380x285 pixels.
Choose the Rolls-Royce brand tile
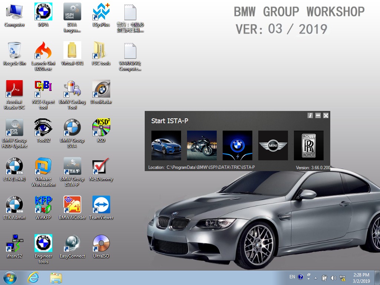309,145
